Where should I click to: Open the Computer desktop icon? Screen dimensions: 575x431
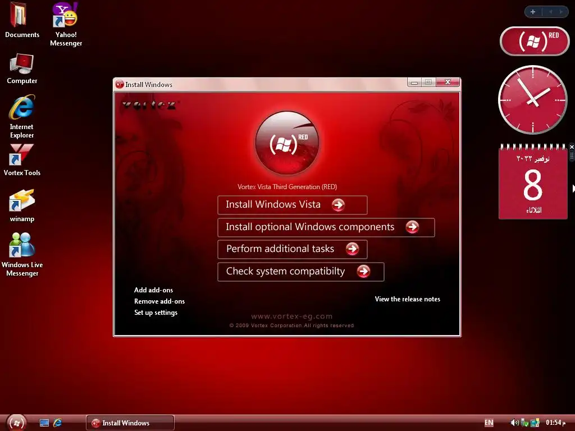point(22,69)
